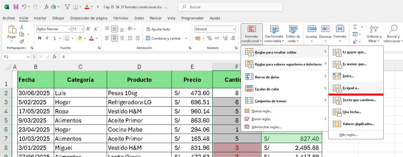Screen dimensions: 403x157
Task: Switch to the Programador tab
Action: click(192, 18)
